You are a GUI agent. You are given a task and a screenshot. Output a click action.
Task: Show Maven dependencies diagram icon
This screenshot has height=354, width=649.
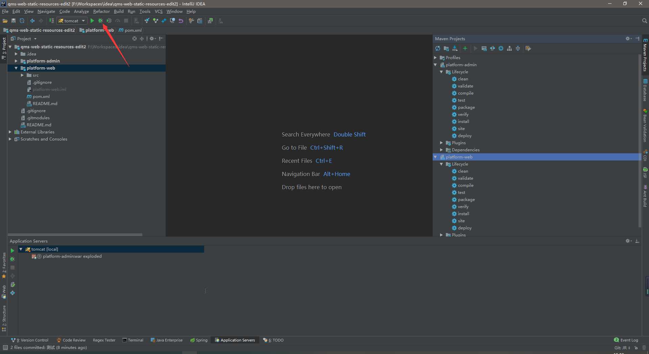[x=509, y=48]
